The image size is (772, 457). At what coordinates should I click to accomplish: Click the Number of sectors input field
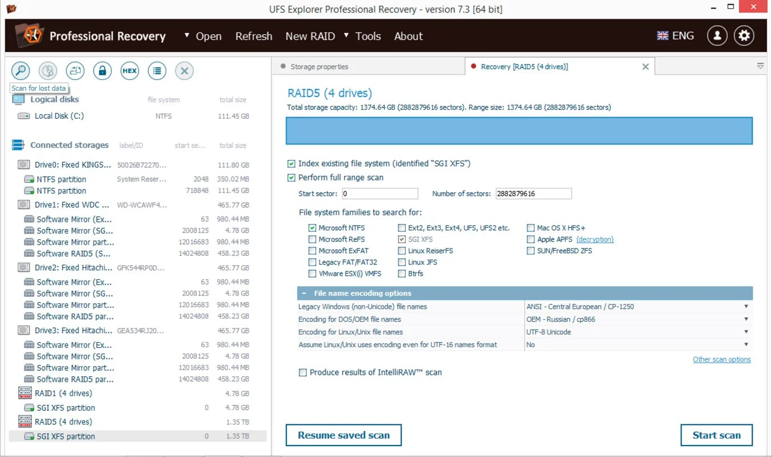point(534,194)
